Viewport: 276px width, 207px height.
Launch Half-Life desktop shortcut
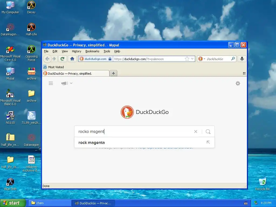[x=31, y=29]
